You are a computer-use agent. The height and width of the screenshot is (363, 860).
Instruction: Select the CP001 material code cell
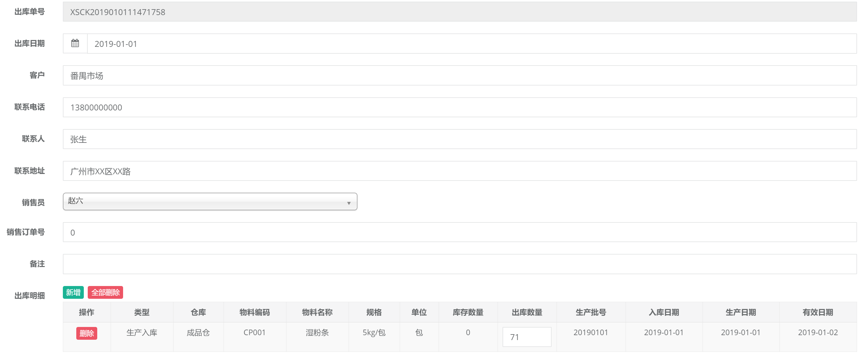click(x=254, y=332)
